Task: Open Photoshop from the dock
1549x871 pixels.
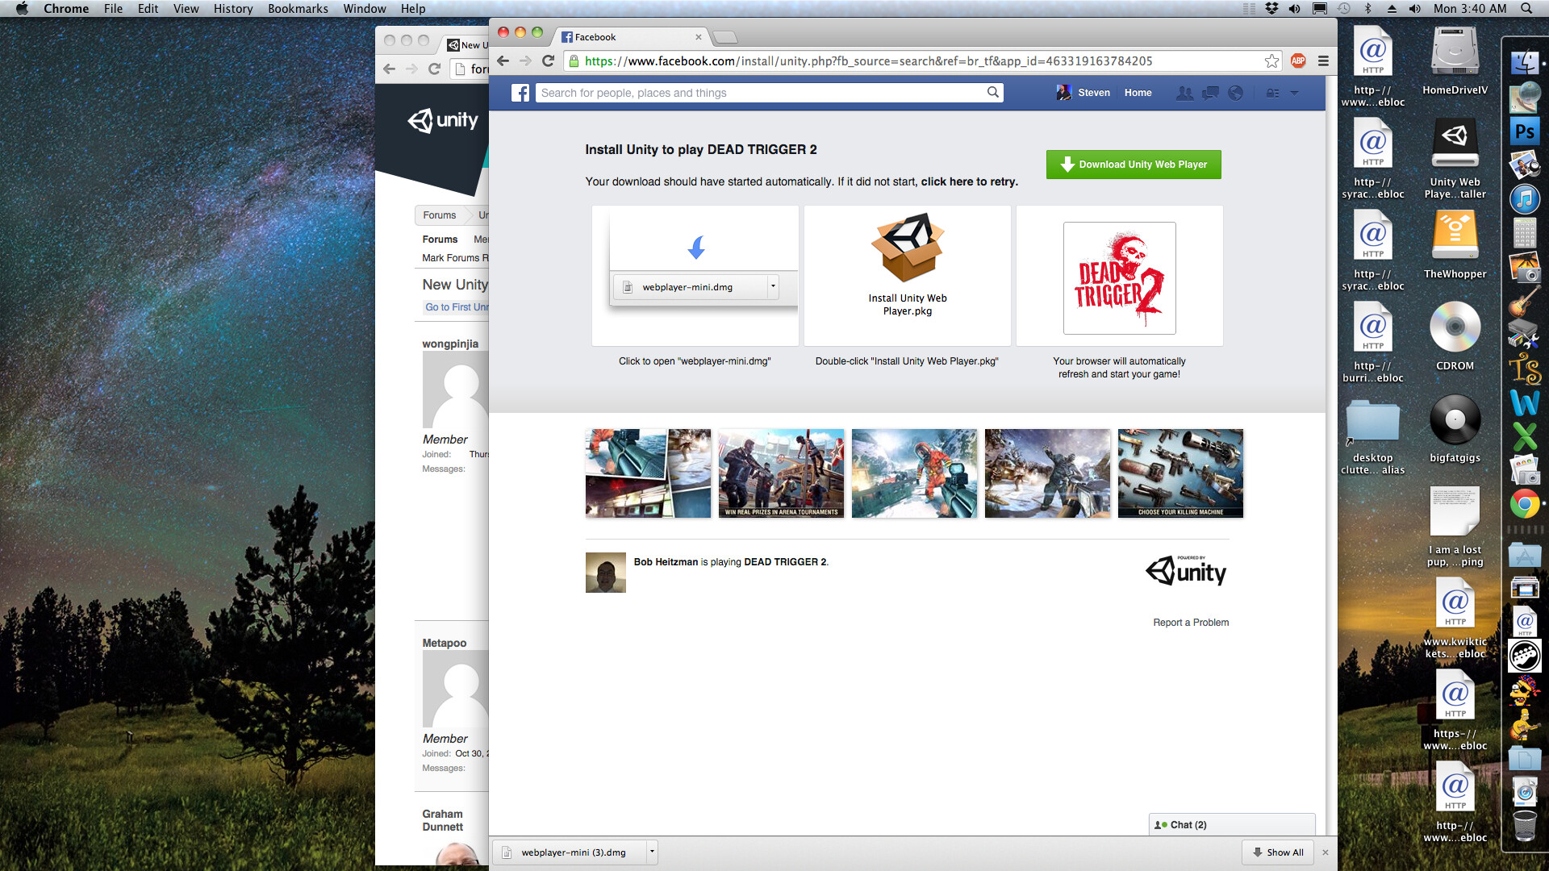Action: 1525,131
